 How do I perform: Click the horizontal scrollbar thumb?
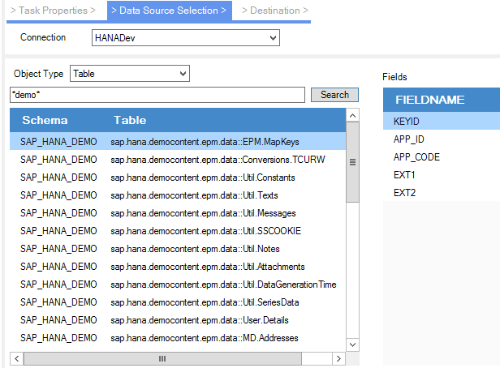click(x=162, y=359)
